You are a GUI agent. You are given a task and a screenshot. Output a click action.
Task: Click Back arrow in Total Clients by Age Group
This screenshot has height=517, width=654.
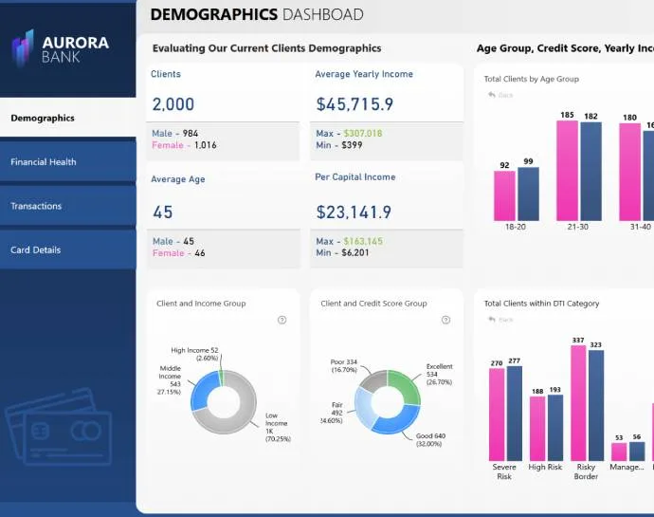click(x=492, y=95)
